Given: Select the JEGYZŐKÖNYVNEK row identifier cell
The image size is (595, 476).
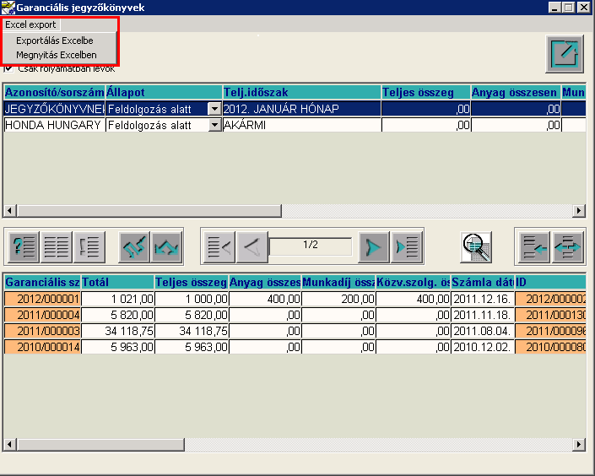Looking at the screenshot, I should (54, 109).
